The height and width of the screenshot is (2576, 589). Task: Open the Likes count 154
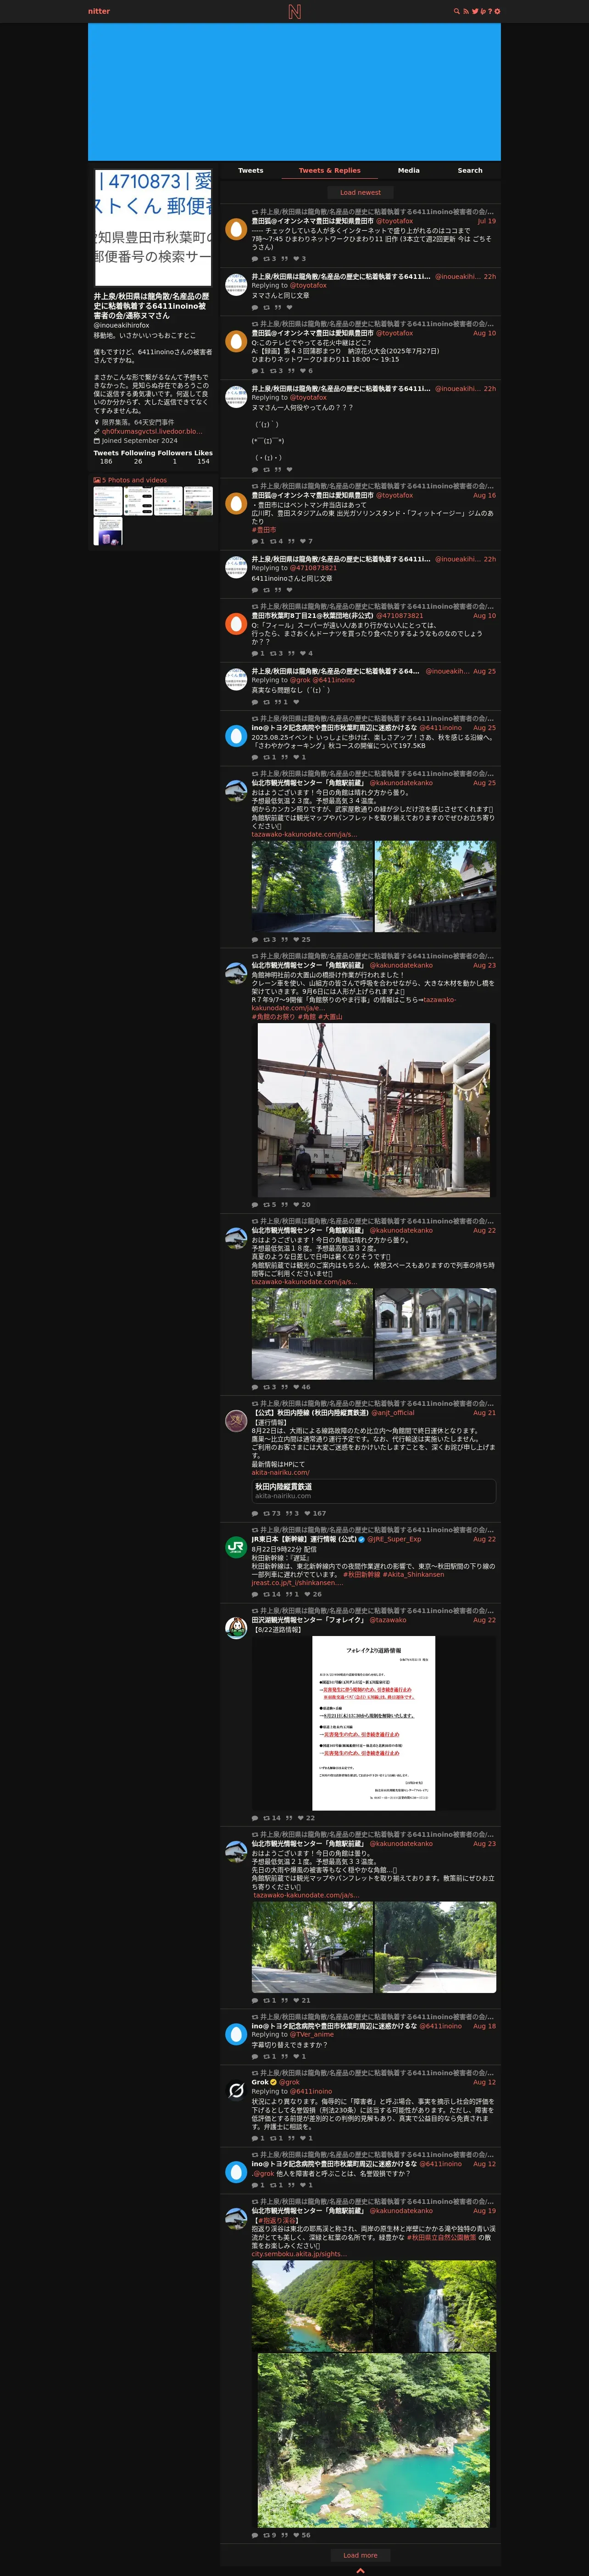204,461
